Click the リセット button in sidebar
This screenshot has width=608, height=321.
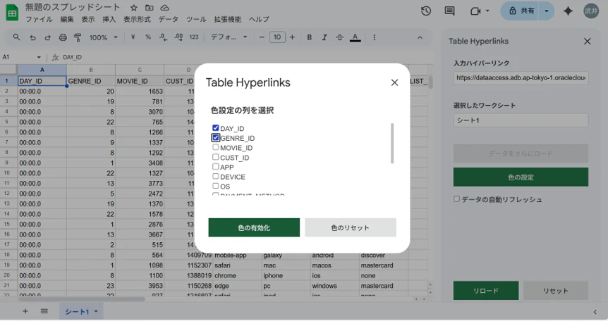pyautogui.click(x=556, y=291)
